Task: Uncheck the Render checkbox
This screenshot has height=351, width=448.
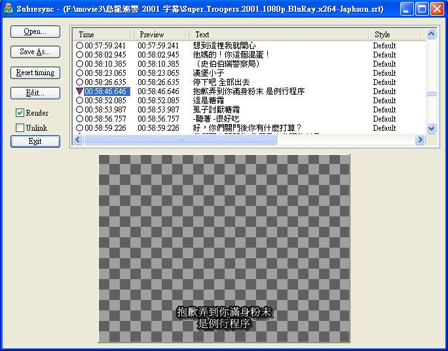Action: point(20,113)
